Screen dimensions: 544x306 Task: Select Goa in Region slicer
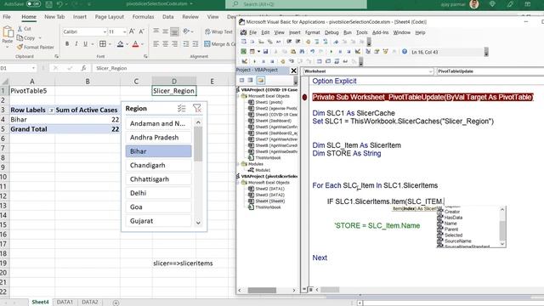[x=158, y=207]
